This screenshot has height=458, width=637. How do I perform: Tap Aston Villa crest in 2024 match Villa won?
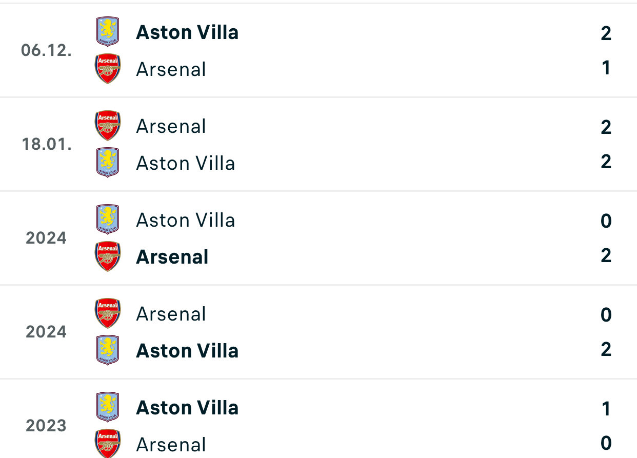pos(108,350)
